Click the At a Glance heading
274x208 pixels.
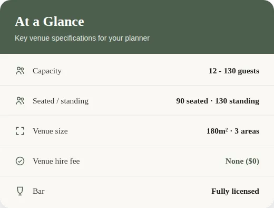click(50, 22)
